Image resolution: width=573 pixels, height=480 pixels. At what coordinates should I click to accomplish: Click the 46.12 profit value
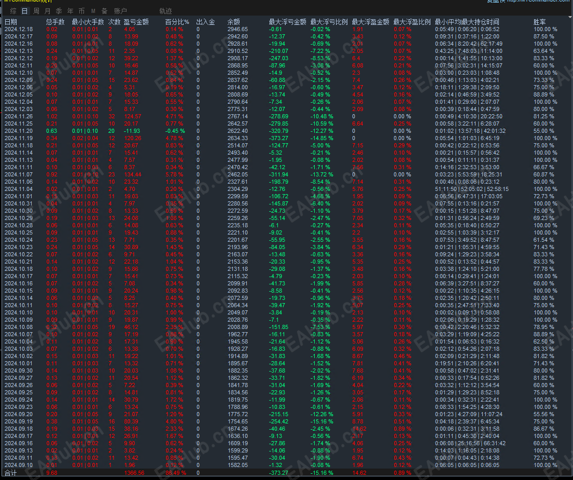131,327
